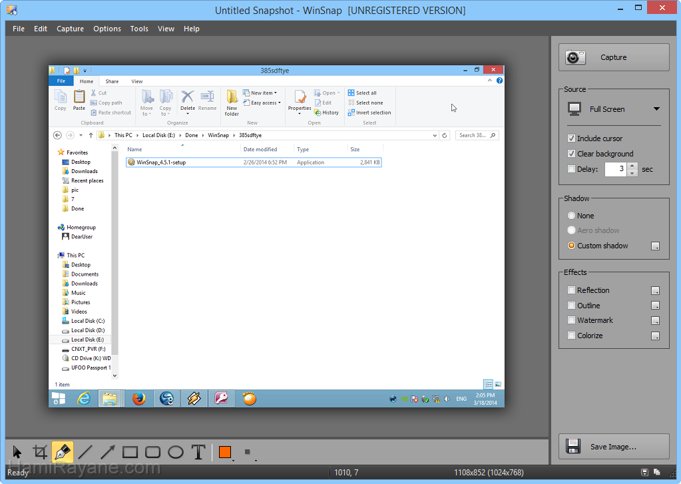Open the Edit menu
The width and height of the screenshot is (681, 484).
[x=41, y=29]
